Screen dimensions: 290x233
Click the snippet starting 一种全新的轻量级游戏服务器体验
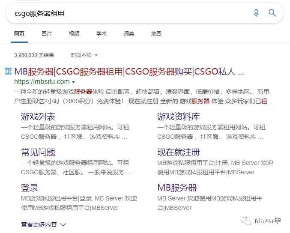coord(144,96)
